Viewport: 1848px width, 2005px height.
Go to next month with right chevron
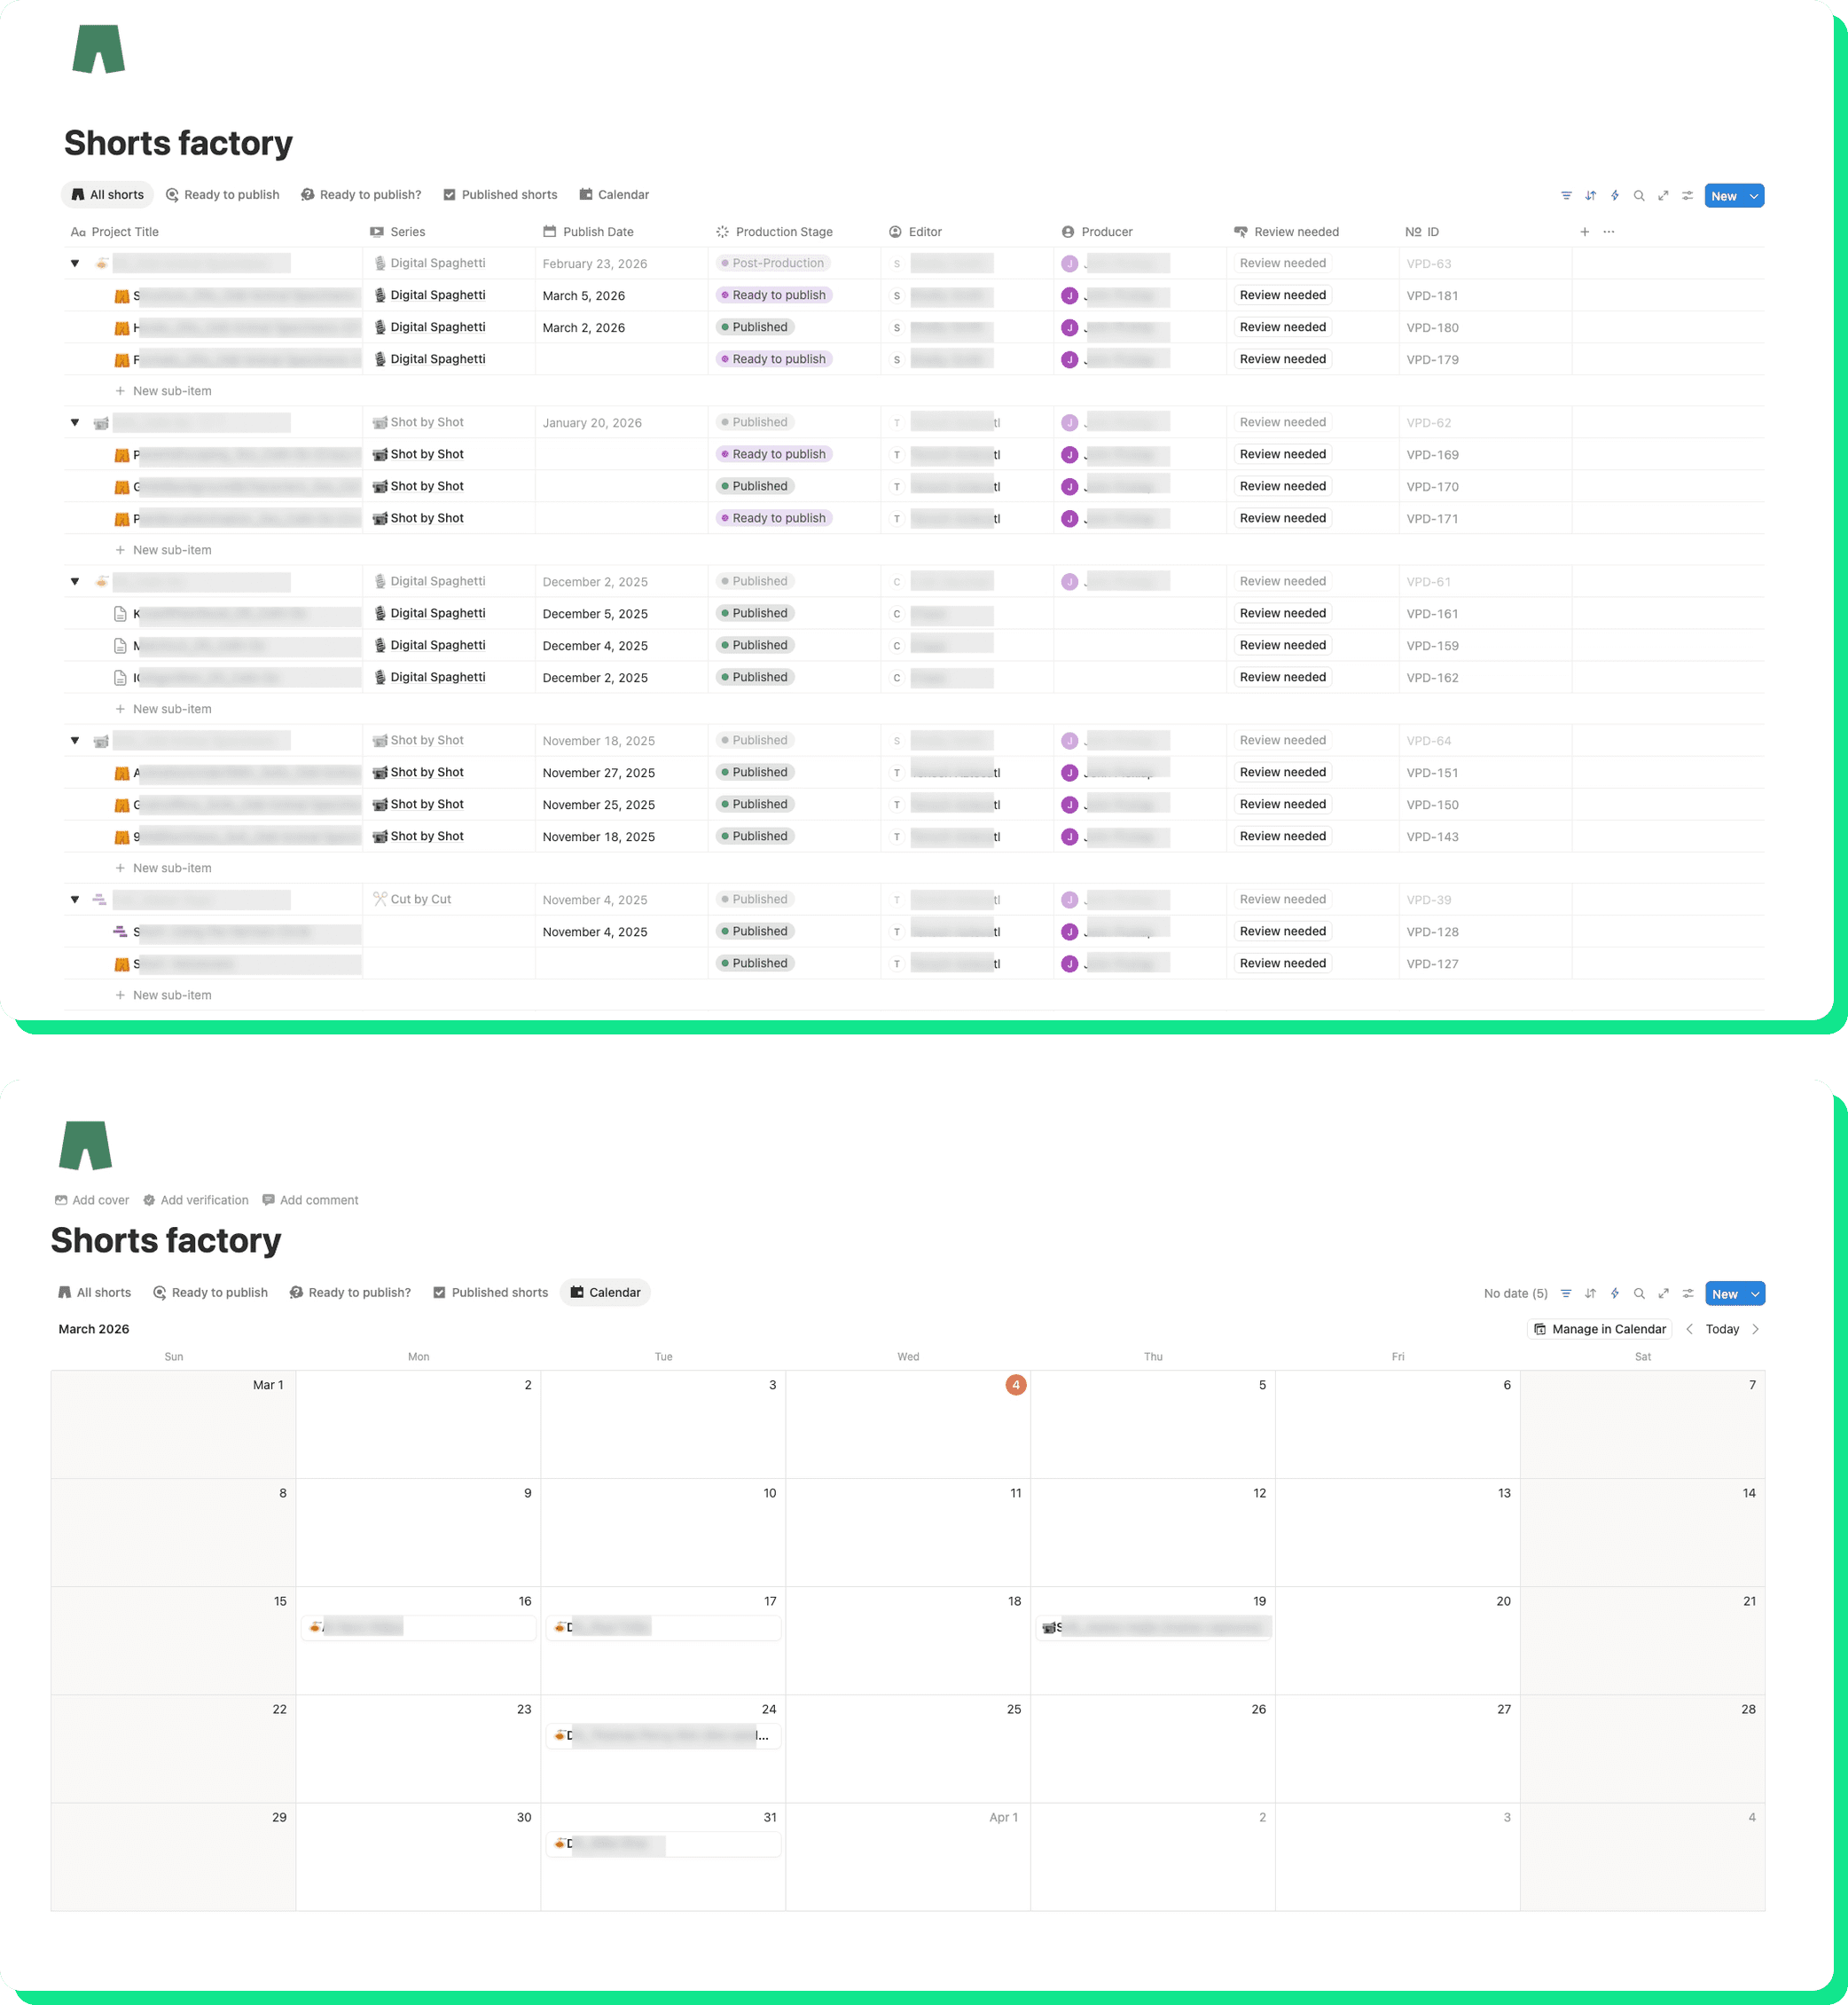(x=1755, y=1329)
